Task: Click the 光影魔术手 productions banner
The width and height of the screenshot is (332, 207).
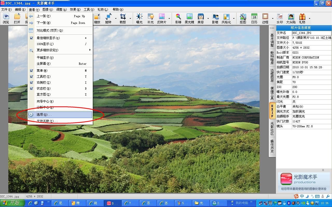Action: (304, 182)
